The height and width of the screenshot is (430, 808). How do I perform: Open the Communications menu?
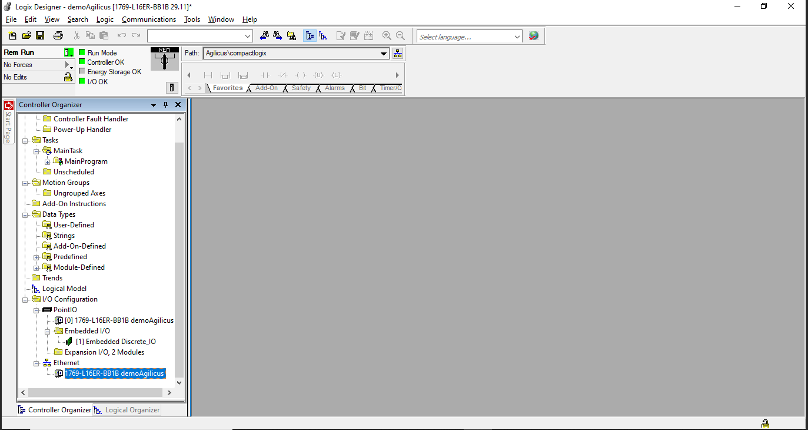[148, 19]
